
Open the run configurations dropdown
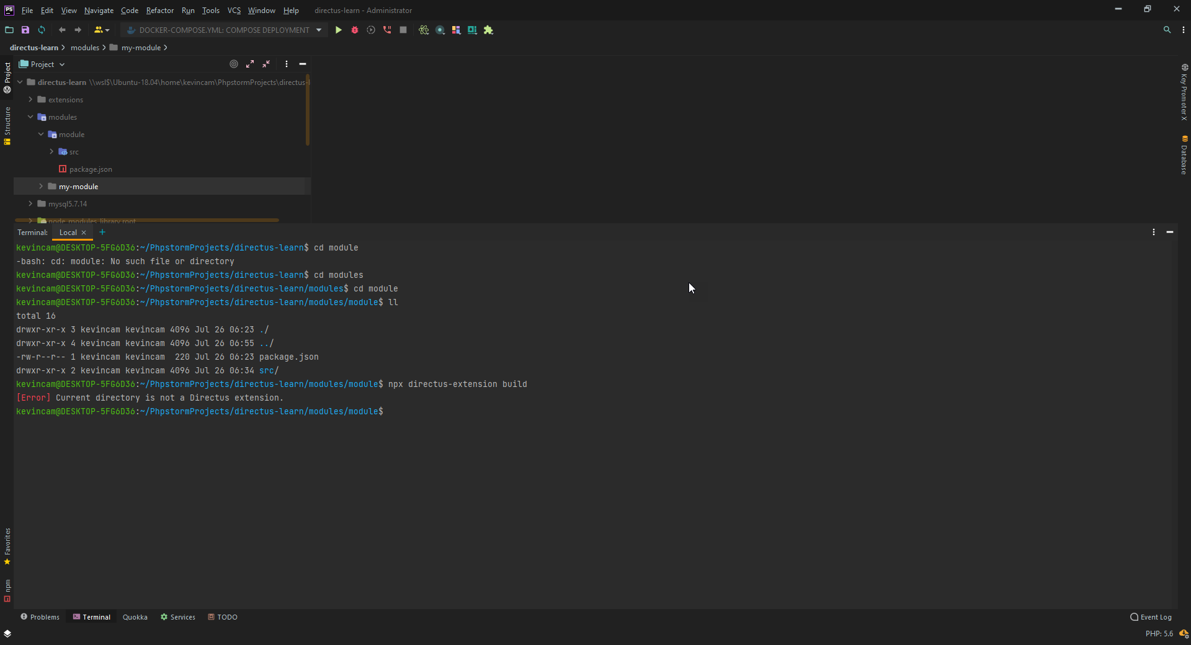[318, 30]
